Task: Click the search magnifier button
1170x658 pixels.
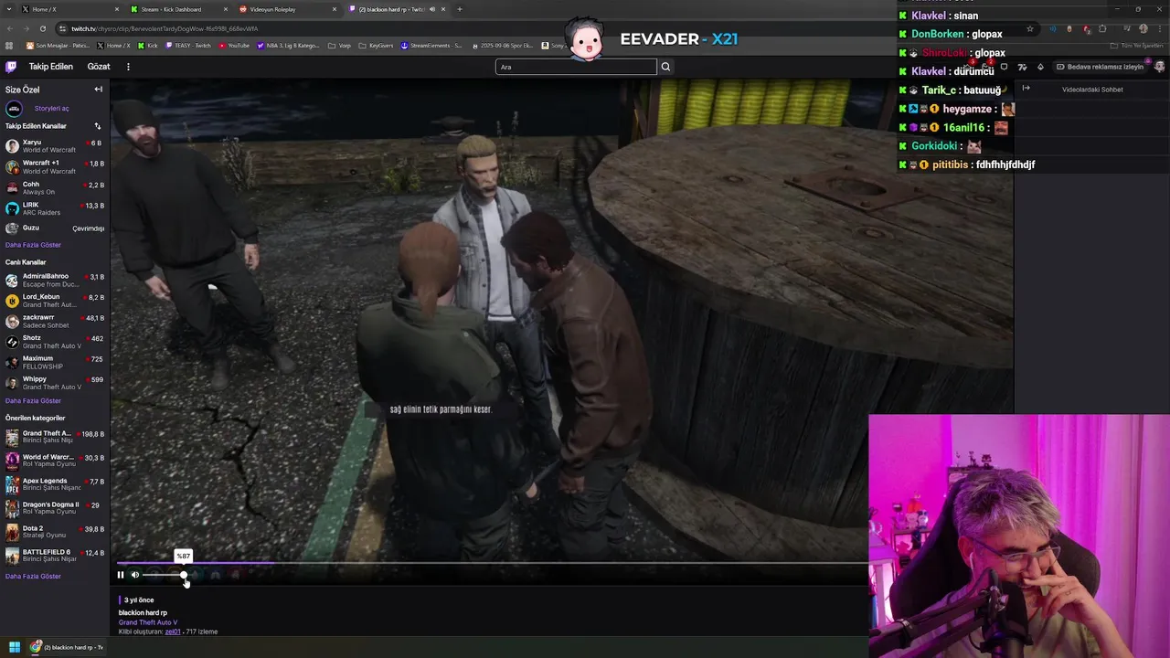Action: pyautogui.click(x=665, y=67)
